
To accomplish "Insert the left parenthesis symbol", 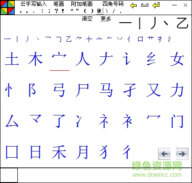I will tap(85, 11).
